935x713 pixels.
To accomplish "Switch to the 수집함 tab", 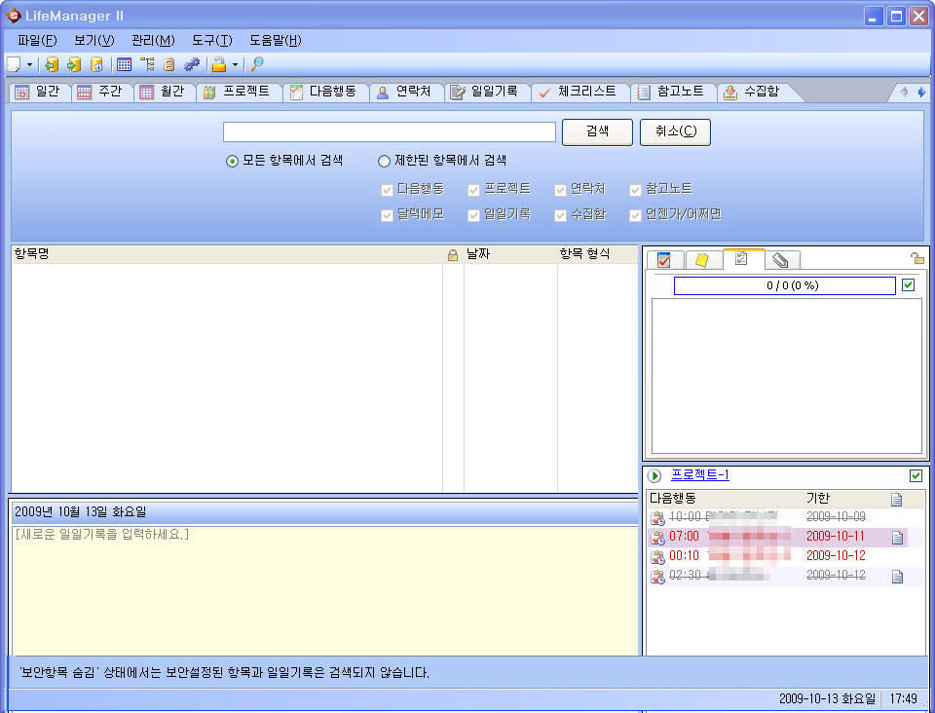I will [x=754, y=92].
